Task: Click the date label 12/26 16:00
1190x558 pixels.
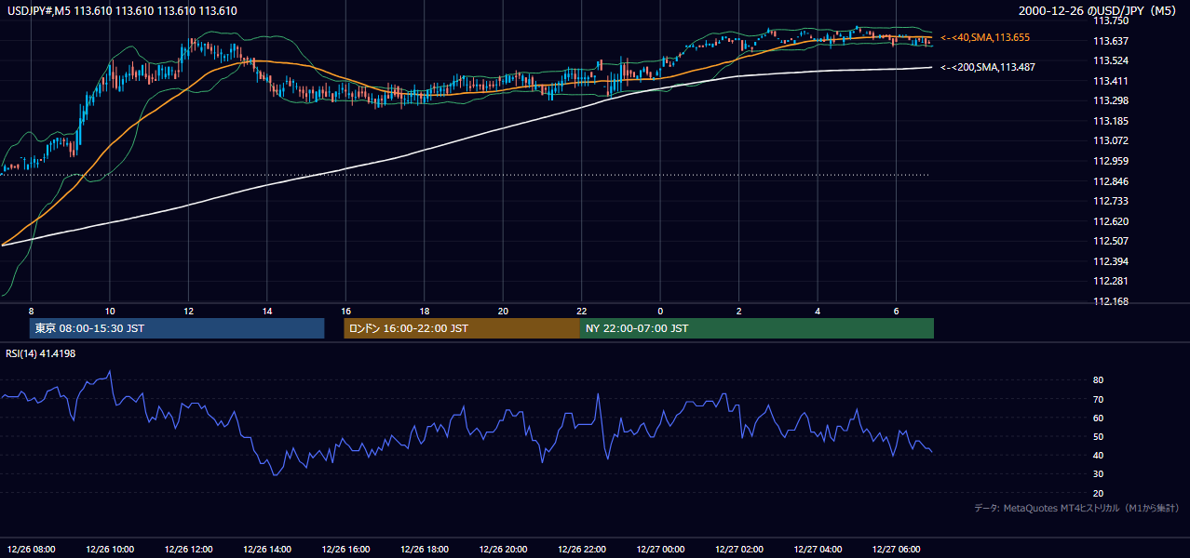Action: pos(345,549)
